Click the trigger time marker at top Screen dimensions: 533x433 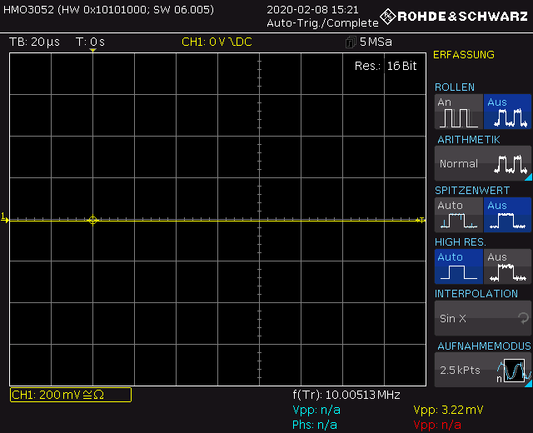tap(92, 51)
